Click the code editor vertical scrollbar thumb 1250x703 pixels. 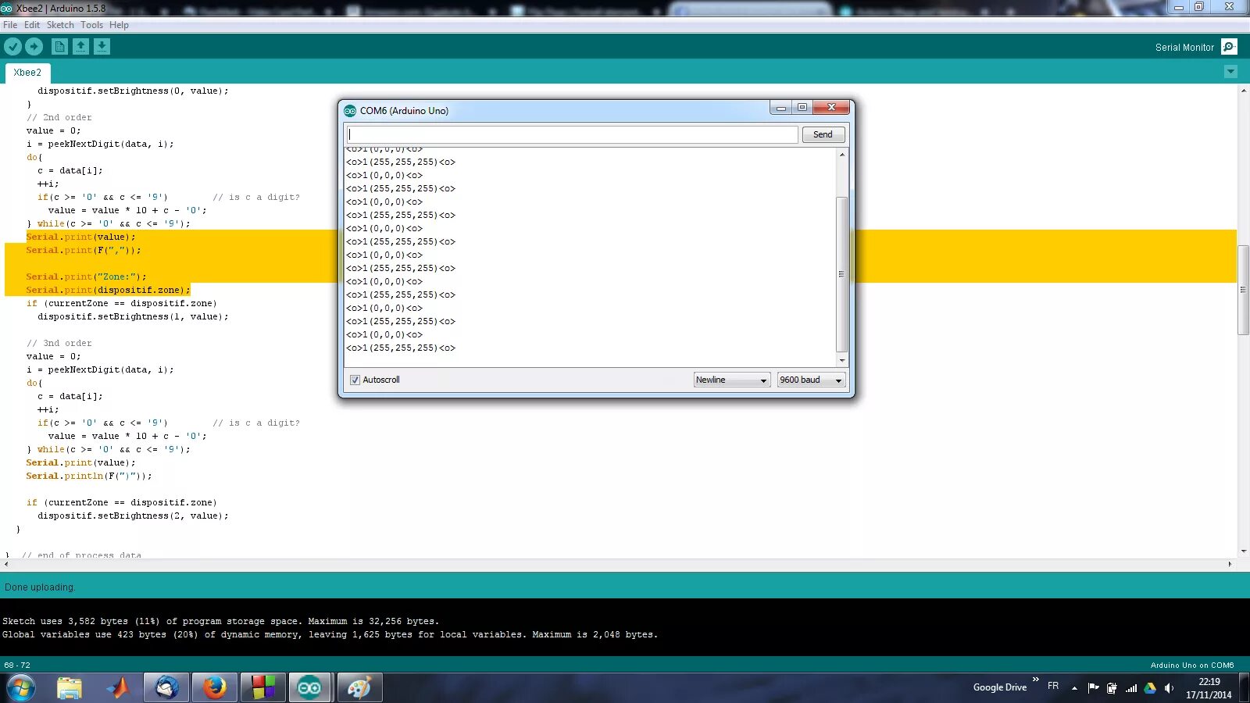tap(1243, 290)
